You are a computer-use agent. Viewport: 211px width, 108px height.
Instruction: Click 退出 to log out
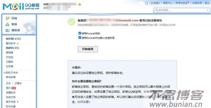click(207, 3)
